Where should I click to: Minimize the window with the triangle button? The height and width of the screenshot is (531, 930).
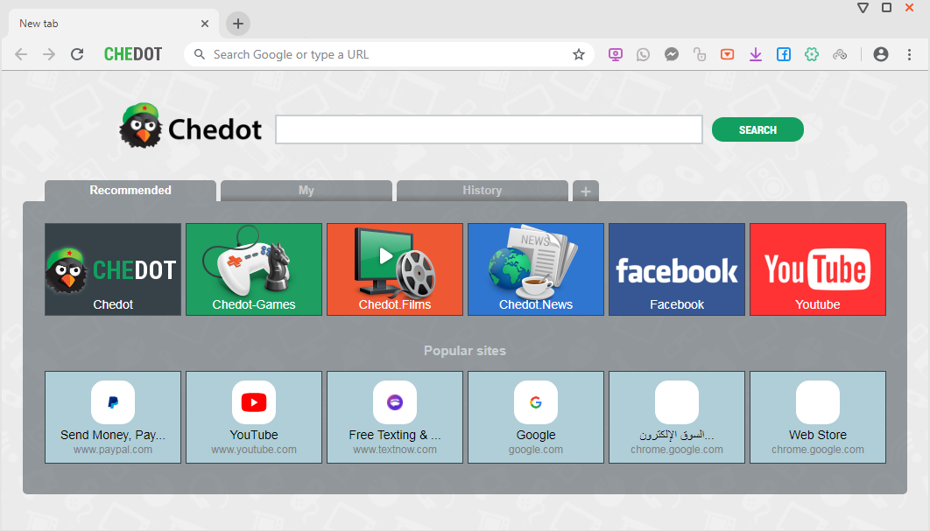(x=863, y=8)
